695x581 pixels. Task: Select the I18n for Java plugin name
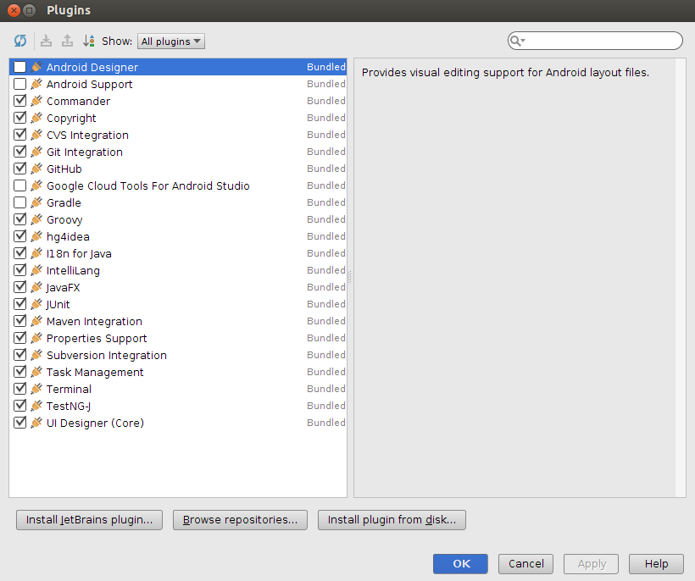(79, 253)
